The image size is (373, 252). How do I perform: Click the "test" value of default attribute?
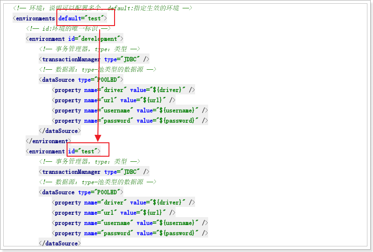pos(95,19)
